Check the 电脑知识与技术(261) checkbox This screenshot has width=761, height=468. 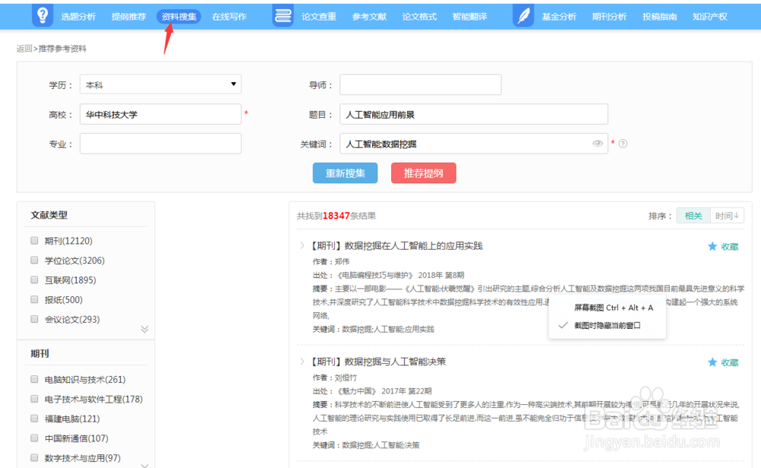click(x=34, y=379)
